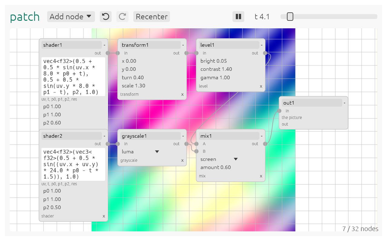Click the Recenter button

[x=151, y=17]
